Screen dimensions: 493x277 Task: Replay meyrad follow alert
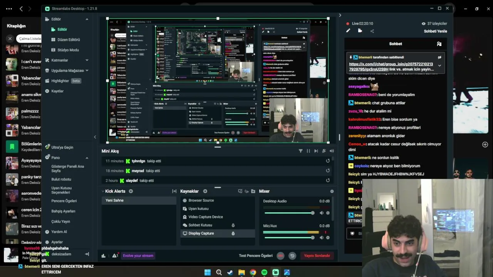pos(328,171)
